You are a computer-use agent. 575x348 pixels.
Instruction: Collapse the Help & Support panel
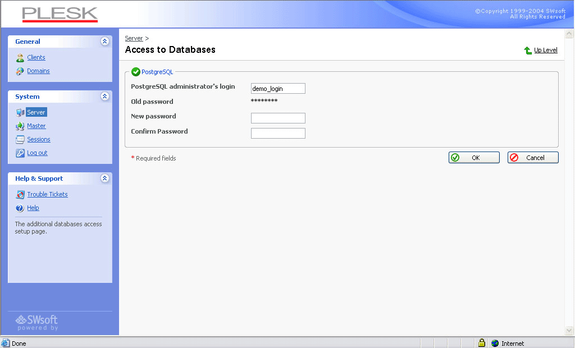coord(104,178)
